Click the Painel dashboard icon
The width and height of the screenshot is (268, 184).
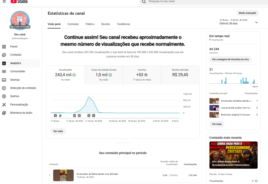pyautogui.click(x=4, y=47)
